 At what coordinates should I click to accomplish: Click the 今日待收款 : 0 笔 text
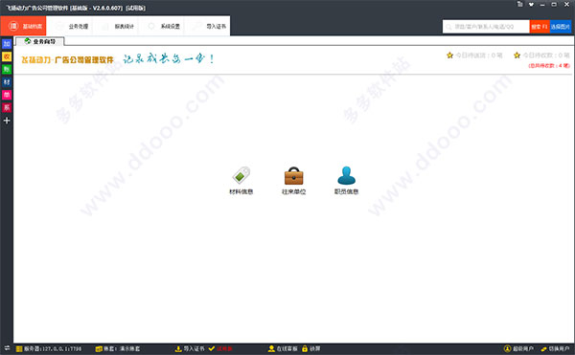(x=546, y=55)
